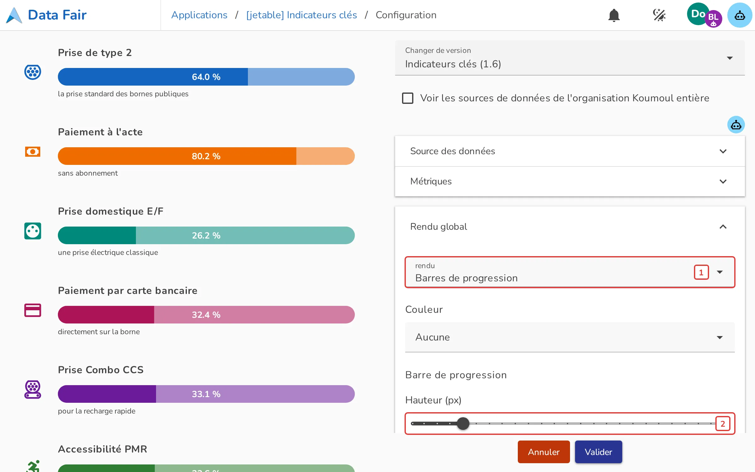The image size is (755, 472).
Task: Expand the Métriques section
Action: 570,181
